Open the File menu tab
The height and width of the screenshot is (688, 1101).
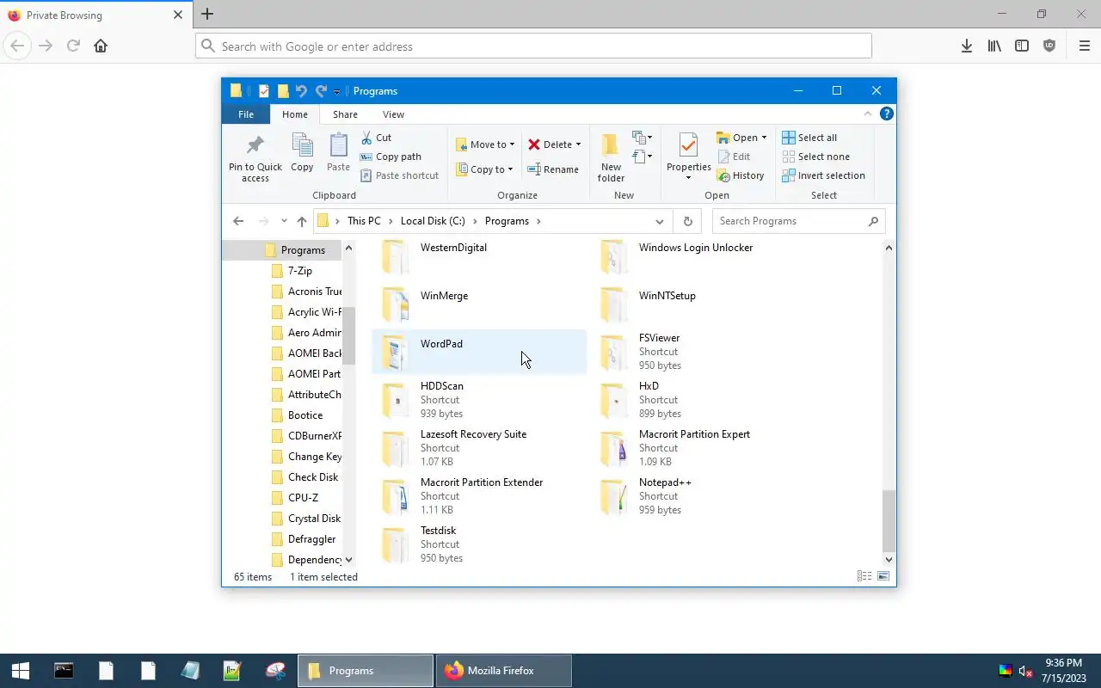tap(246, 114)
